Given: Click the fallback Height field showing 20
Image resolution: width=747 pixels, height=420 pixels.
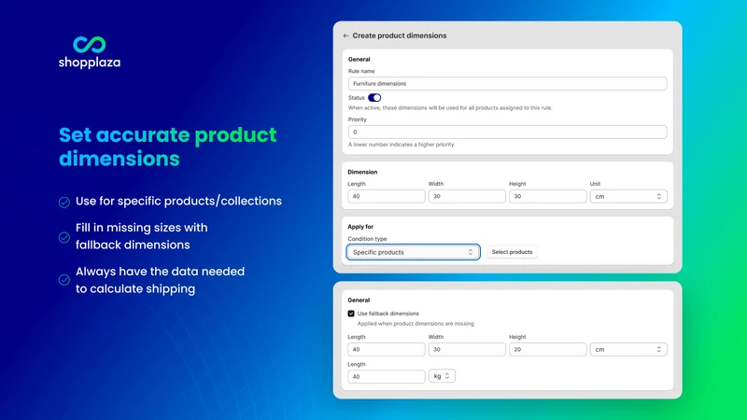Looking at the screenshot, I should [x=548, y=349].
